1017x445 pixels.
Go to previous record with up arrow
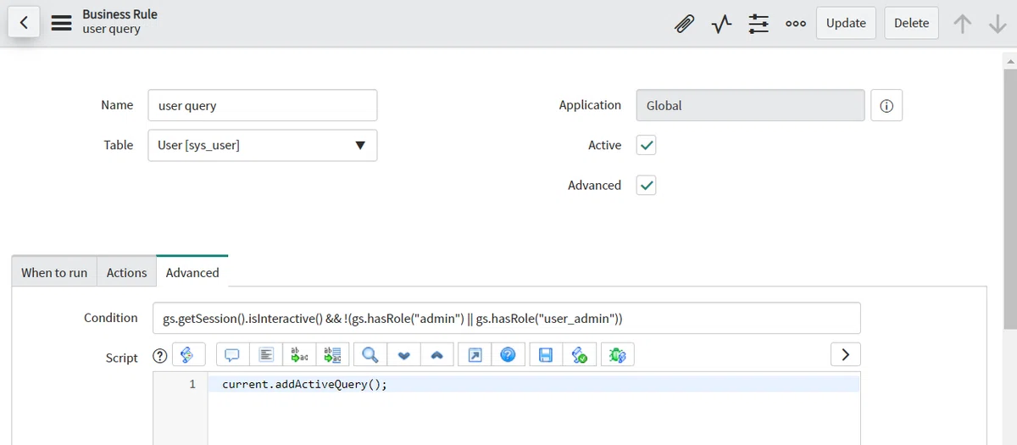pyautogui.click(x=962, y=24)
